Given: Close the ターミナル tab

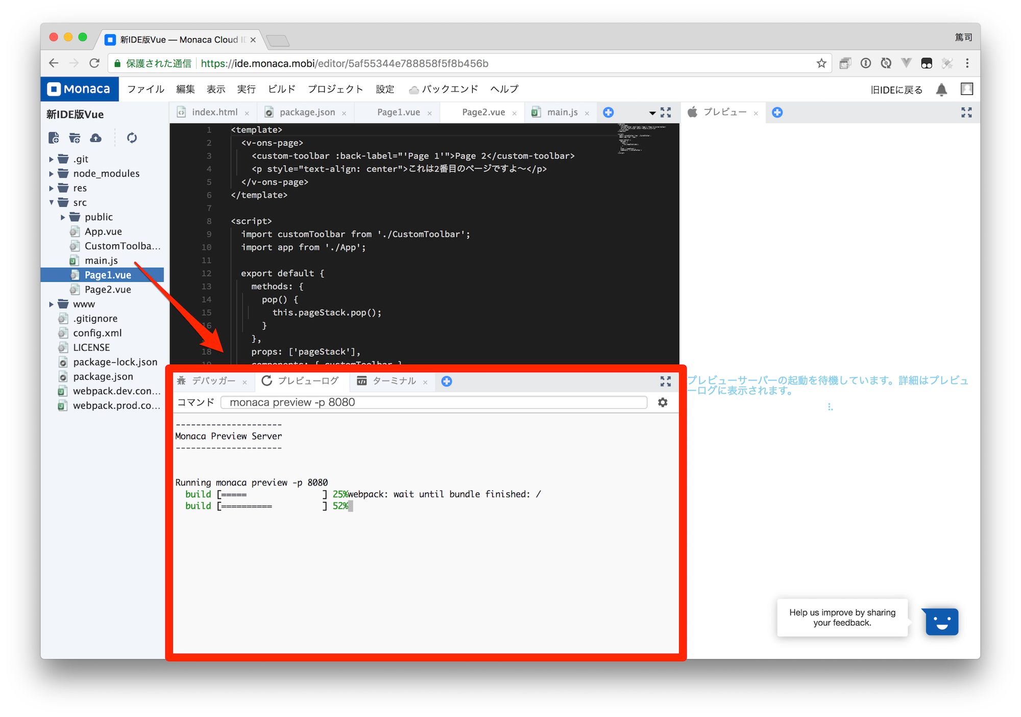Looking at the screenshot, I should tap(425, 382).
